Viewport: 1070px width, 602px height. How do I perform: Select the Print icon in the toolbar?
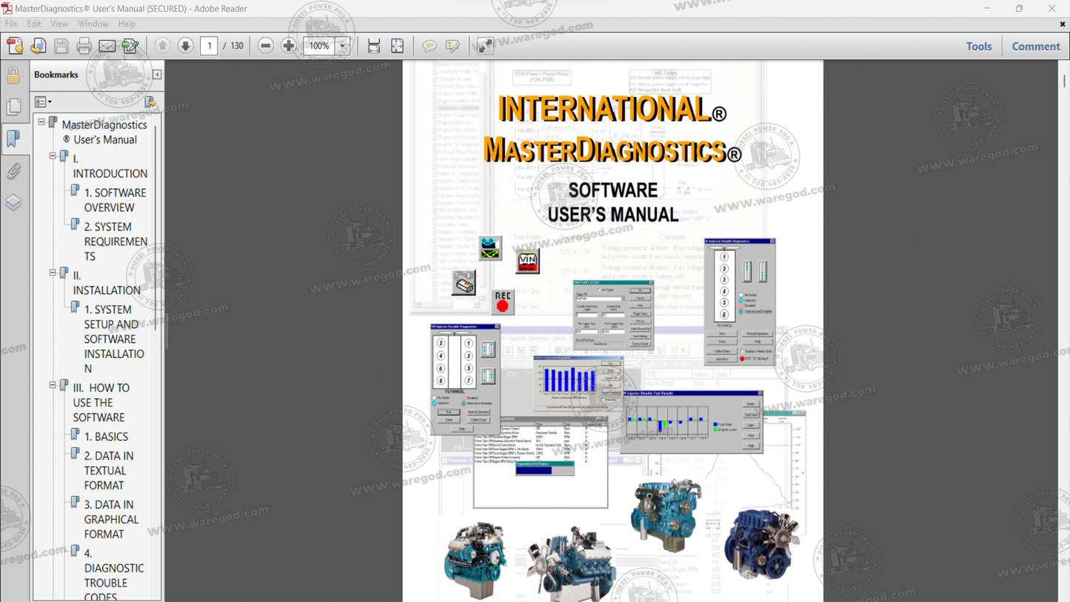tap(84, 45)
